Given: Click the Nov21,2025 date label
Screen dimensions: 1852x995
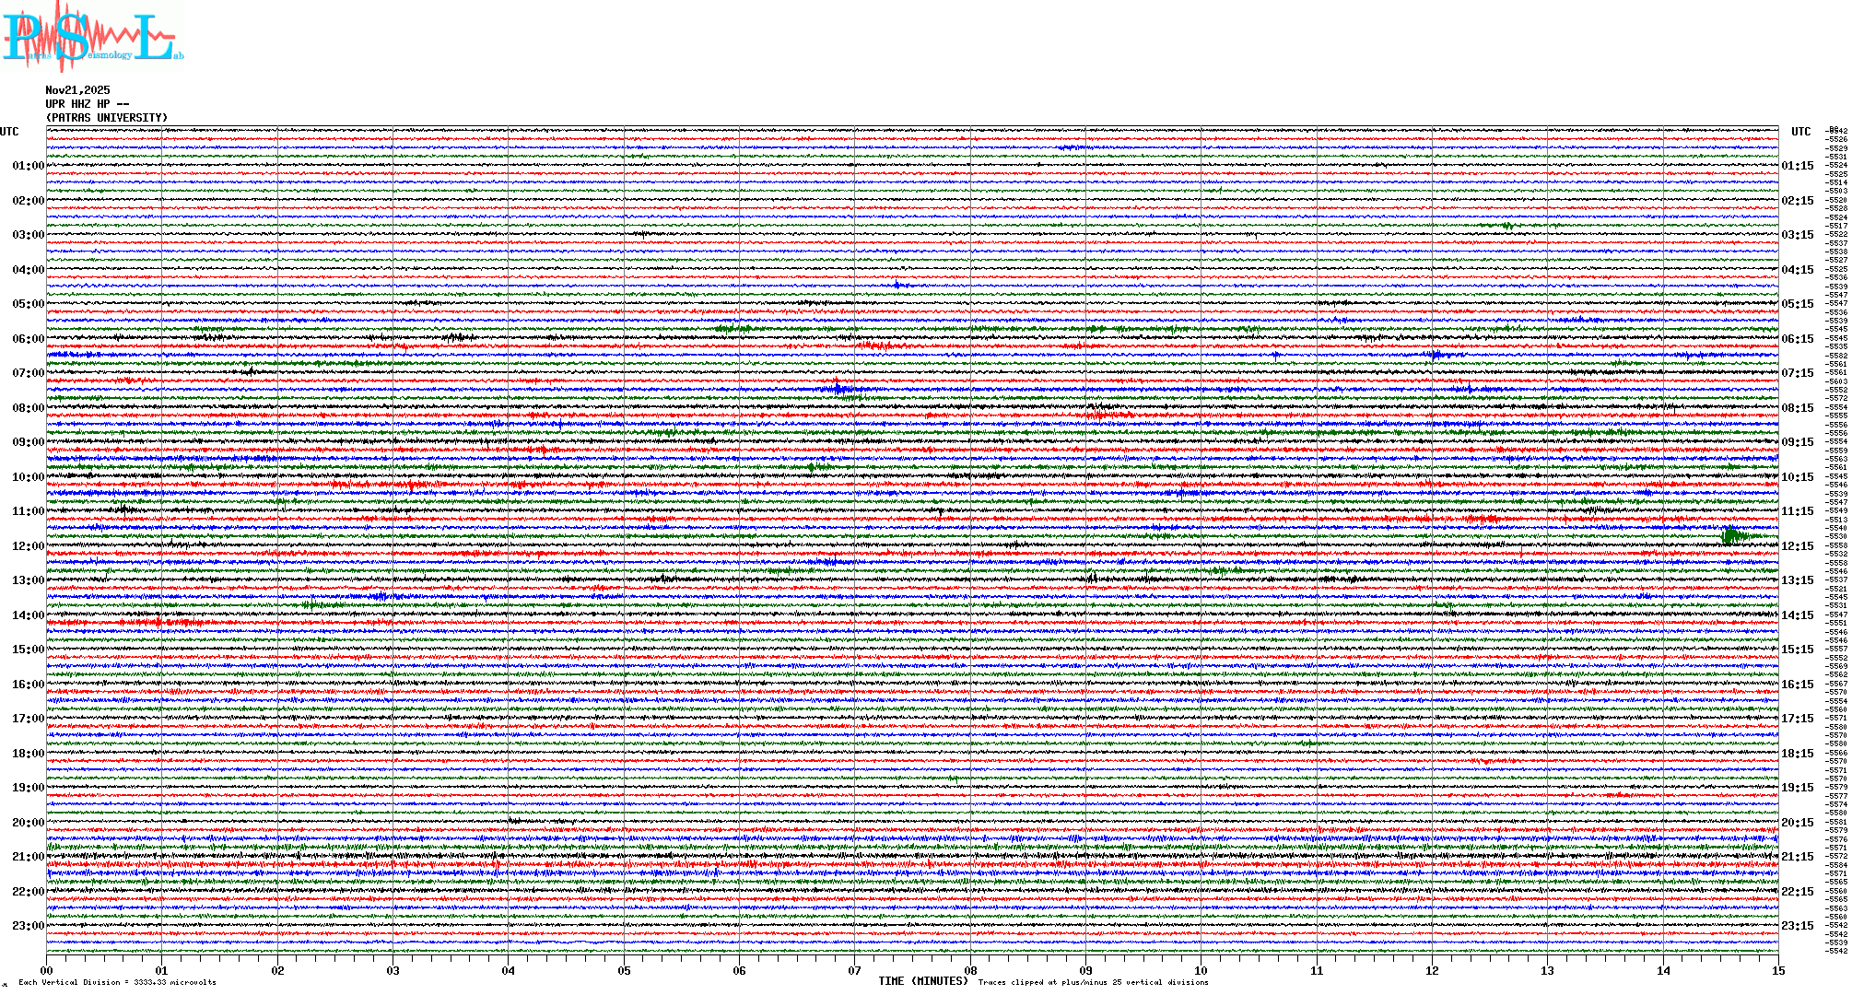Looking at the screenshot, I should (x=77, y=90).
